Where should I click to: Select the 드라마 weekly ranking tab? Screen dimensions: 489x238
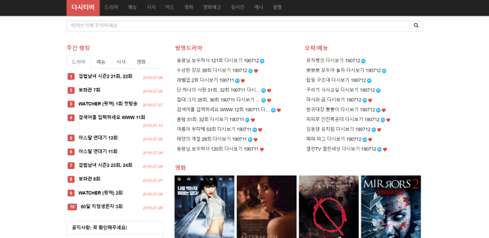point(78,62)
